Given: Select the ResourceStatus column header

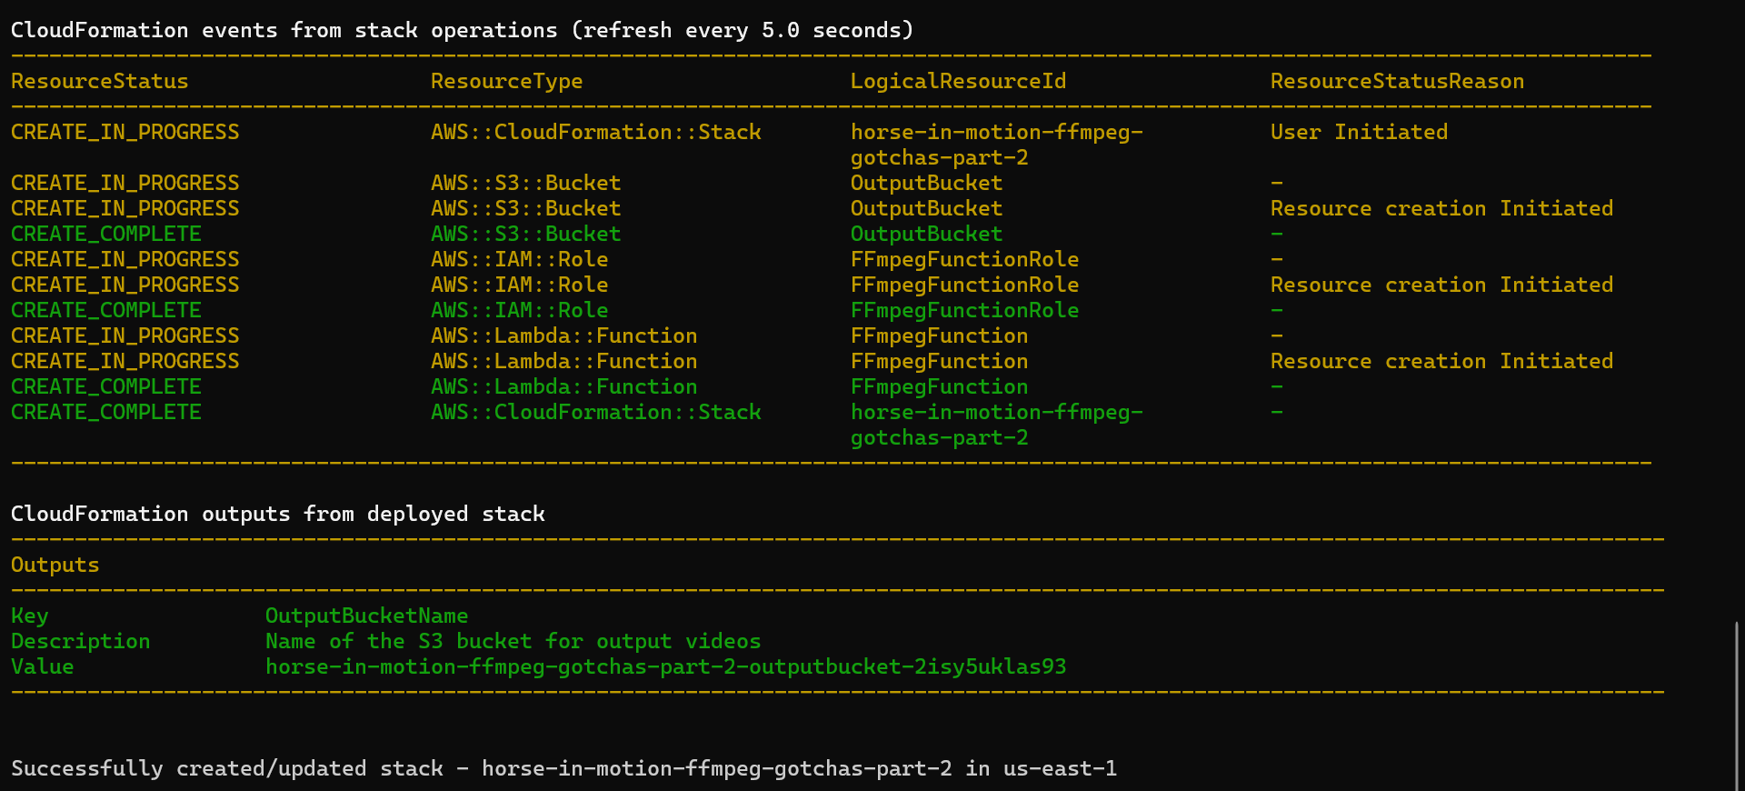Looking at the screenshot, I should click(100, 82).
